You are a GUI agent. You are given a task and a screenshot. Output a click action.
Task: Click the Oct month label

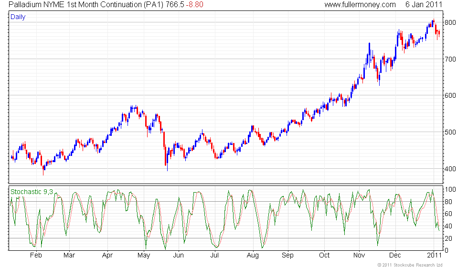(324, 256)
